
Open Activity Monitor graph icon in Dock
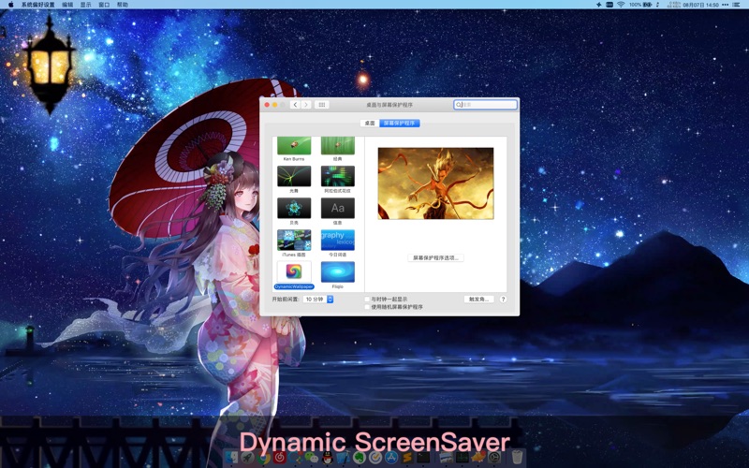pos(463,458)
